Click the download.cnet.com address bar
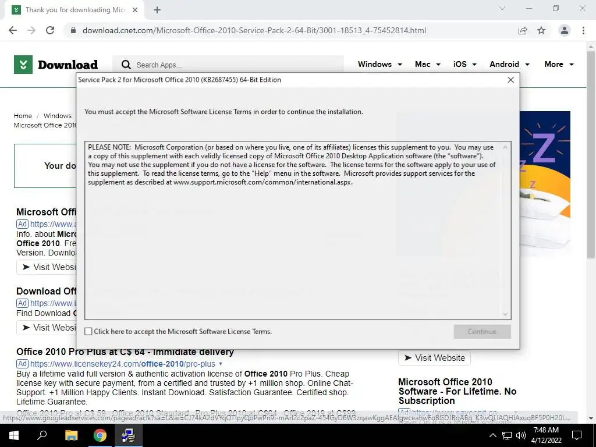Image resolution: width=596 pixels, height=447 pixels. (x=254, y=30)
